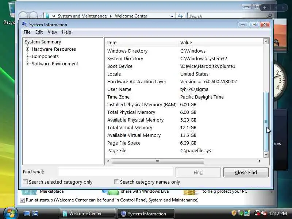Select the Total Physical Memory row
The height and width of the screenshot is (219, 292).
(184, 112)
